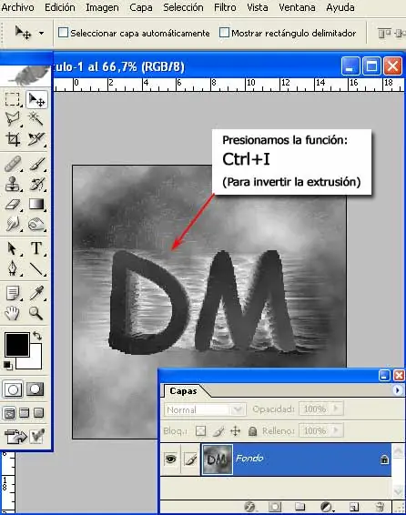Activate the Eraser tool

(x=13, y=205)
